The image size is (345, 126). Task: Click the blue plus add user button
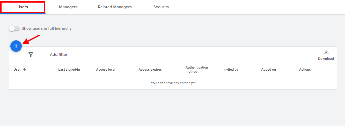(x=16, y=46)
